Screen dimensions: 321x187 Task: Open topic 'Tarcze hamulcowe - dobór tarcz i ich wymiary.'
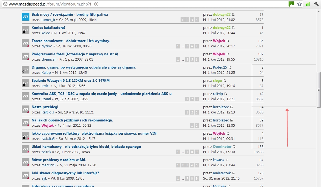pos(71,41)
